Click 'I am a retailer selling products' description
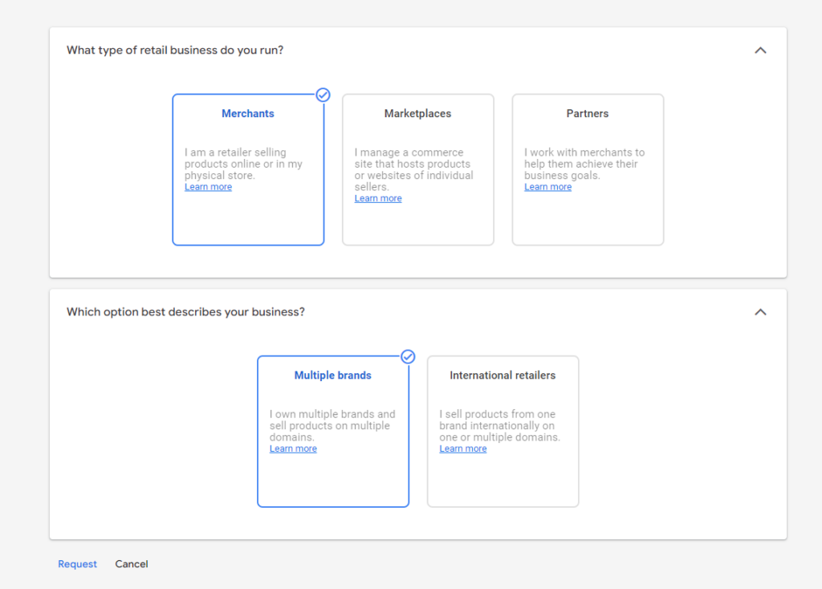822x589 pixels. [x=243, y=164]
